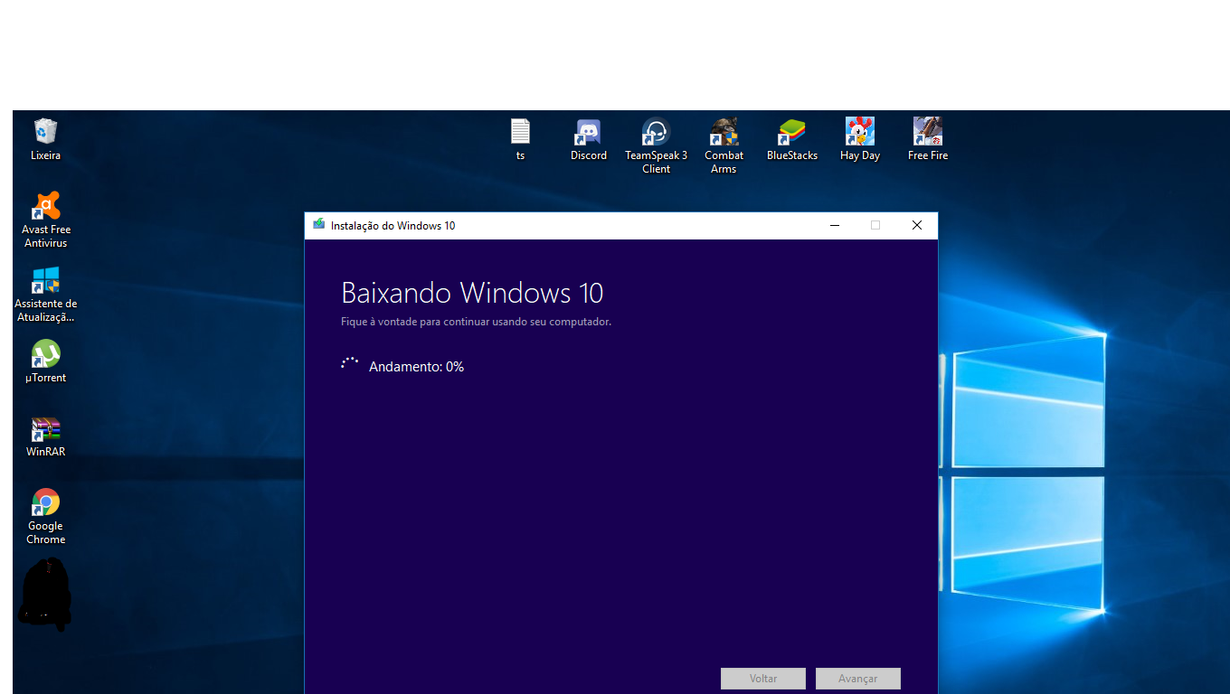Select the Avast Free Antivirus shortcut
The height and width of the screenshot is (694, 1230).
(45, 220)
